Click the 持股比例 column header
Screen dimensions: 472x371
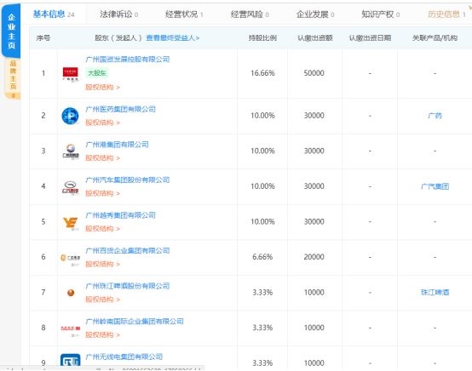pyautogui.click(x=262, y=38)
